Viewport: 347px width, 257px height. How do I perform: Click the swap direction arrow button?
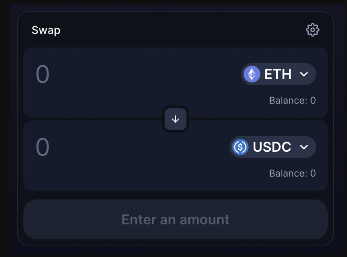[x=175, y=119]
